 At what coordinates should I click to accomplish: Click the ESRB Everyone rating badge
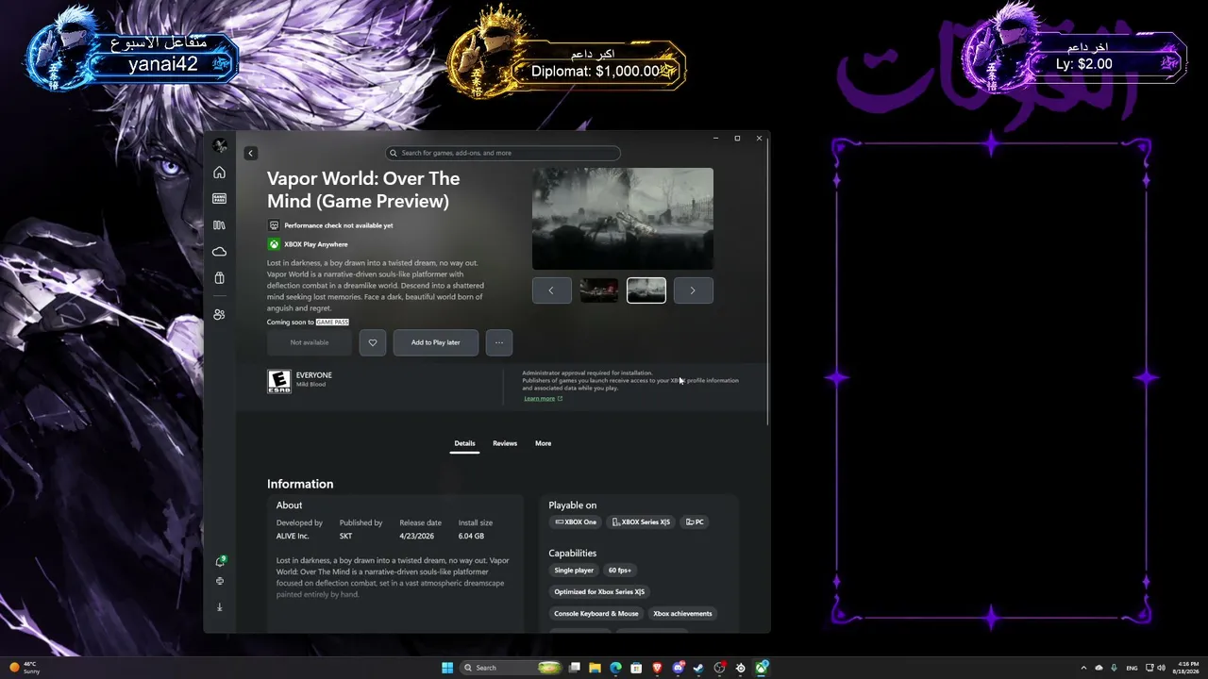[279, 381]
